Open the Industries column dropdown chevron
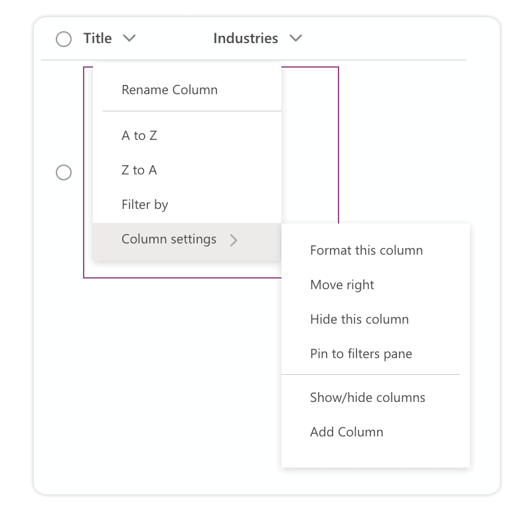Viewport: 531px width, 514px height. [296, 38]
